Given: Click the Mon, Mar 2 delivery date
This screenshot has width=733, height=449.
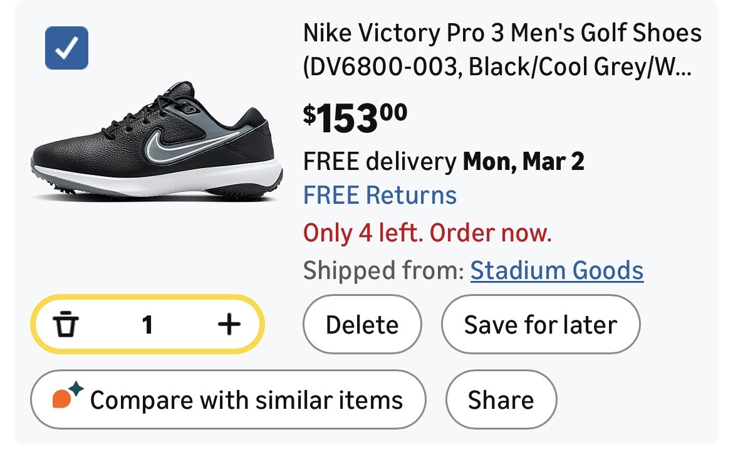Looking at the screenshot, I should click(x=523, y=162).
